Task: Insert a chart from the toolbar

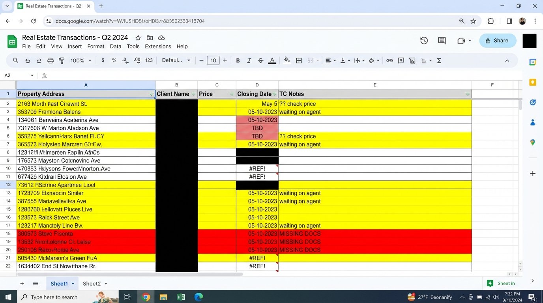Action: (x=412, y=60)
